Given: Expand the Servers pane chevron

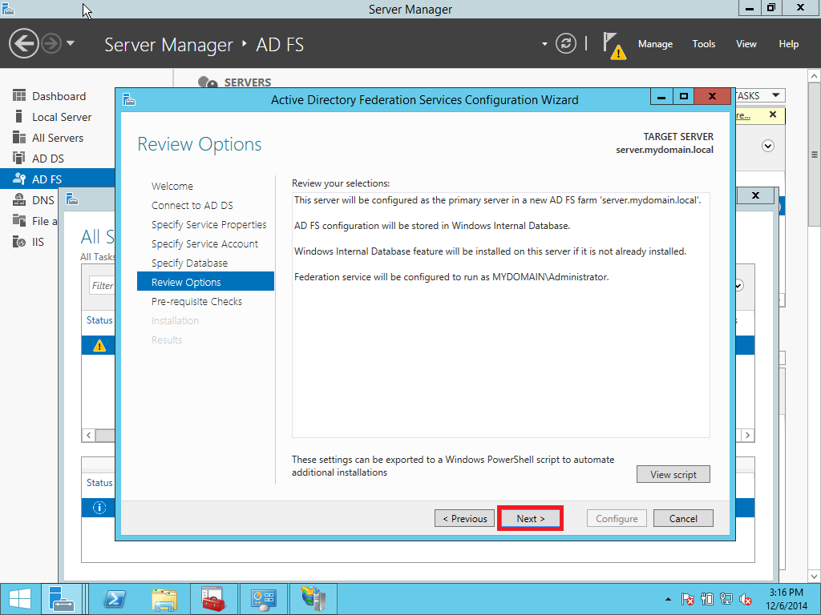Looking at the screenshot, I should pyautogui.click(x=768, y=146).
